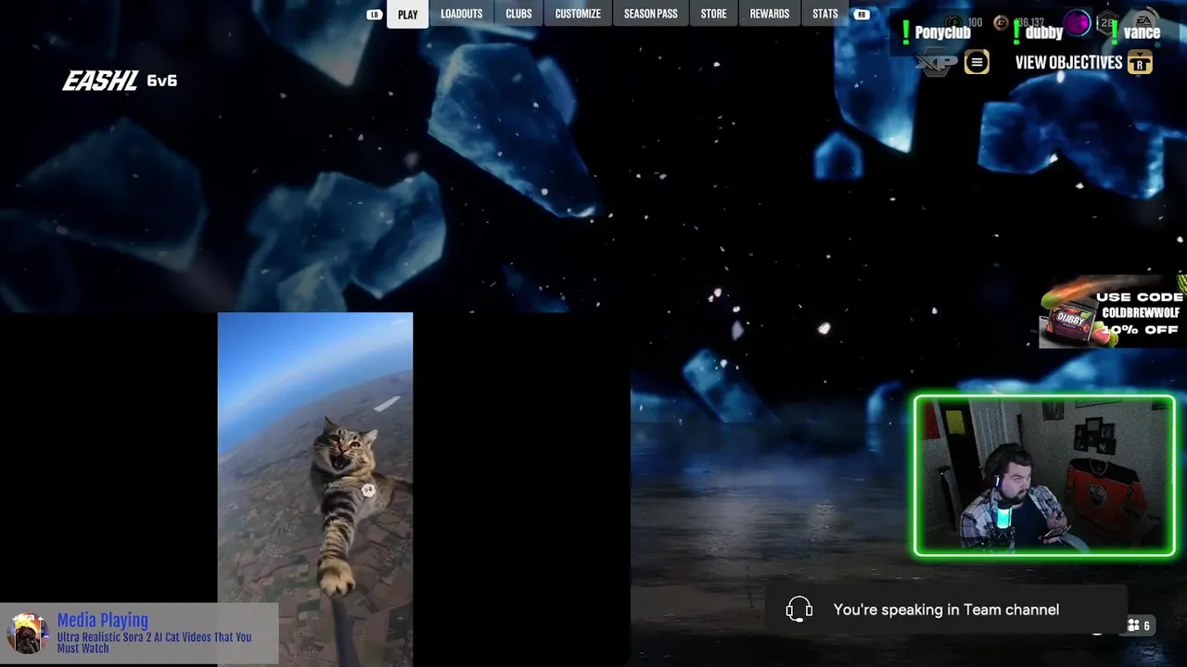Viewport: 1187px width, 667px height.
Task: Click the "Media Playing" heading
Action: pos(102,620)
